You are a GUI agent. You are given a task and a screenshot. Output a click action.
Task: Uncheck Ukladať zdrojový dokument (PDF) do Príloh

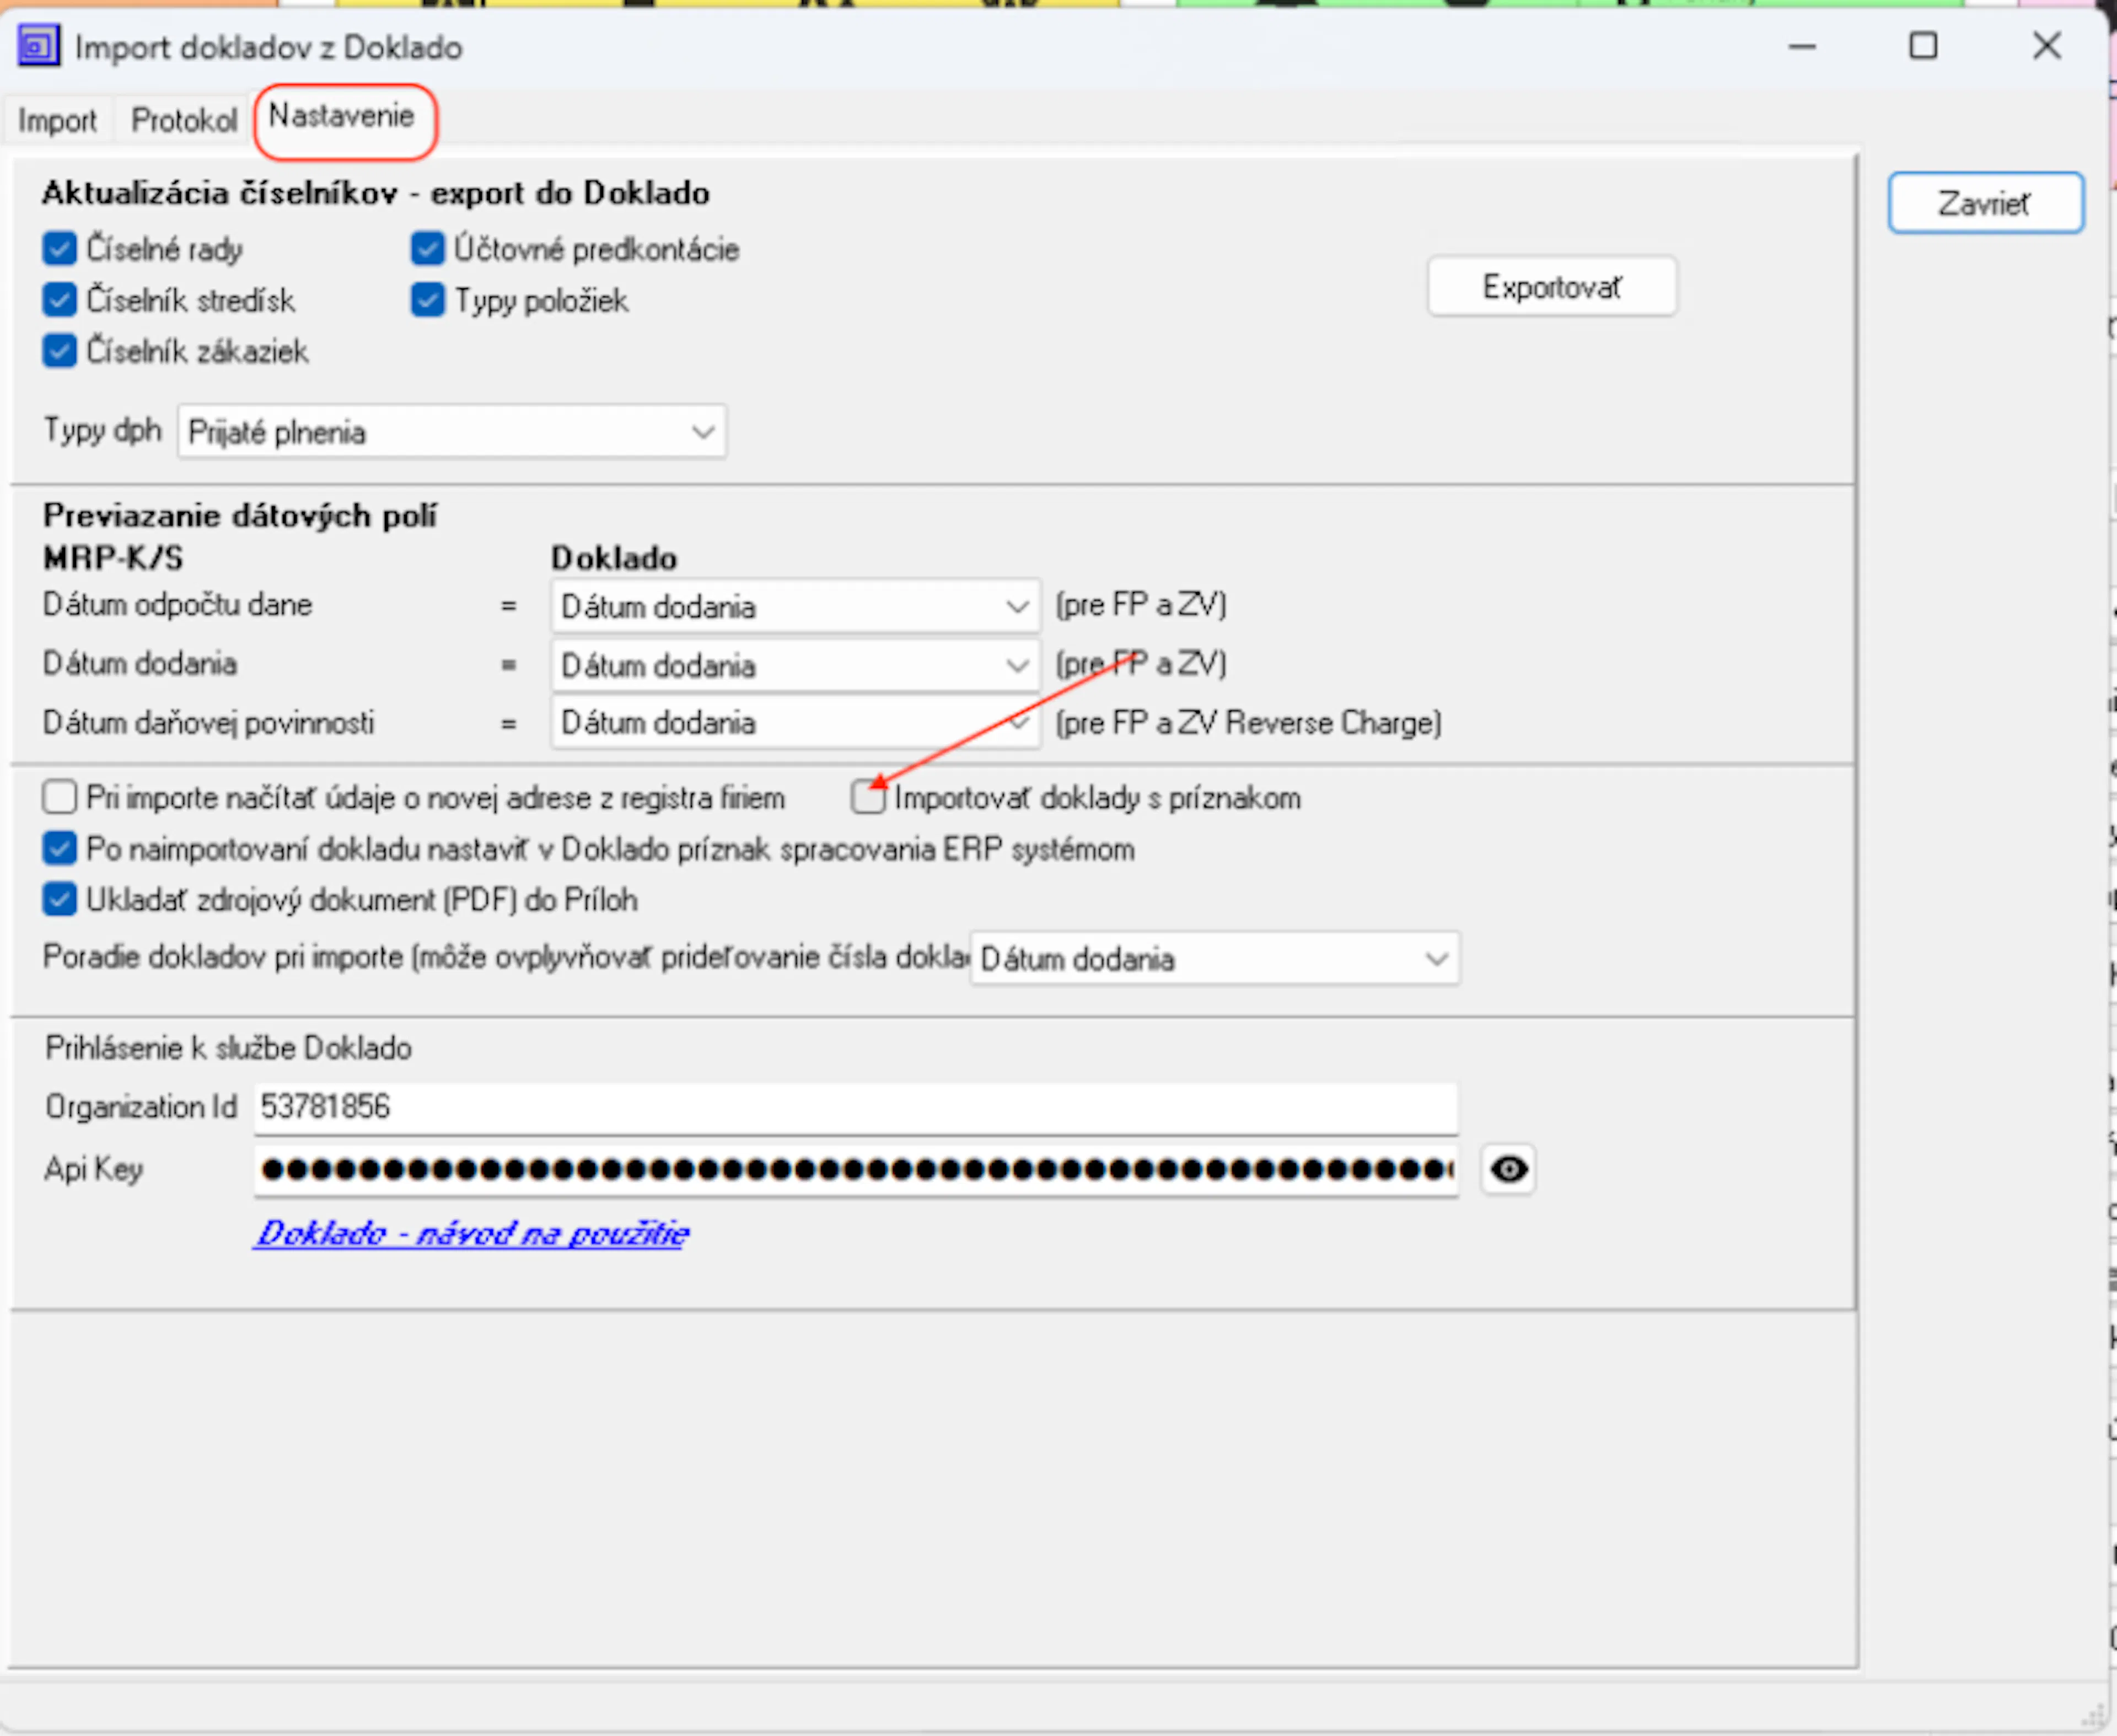coord(59,900)
